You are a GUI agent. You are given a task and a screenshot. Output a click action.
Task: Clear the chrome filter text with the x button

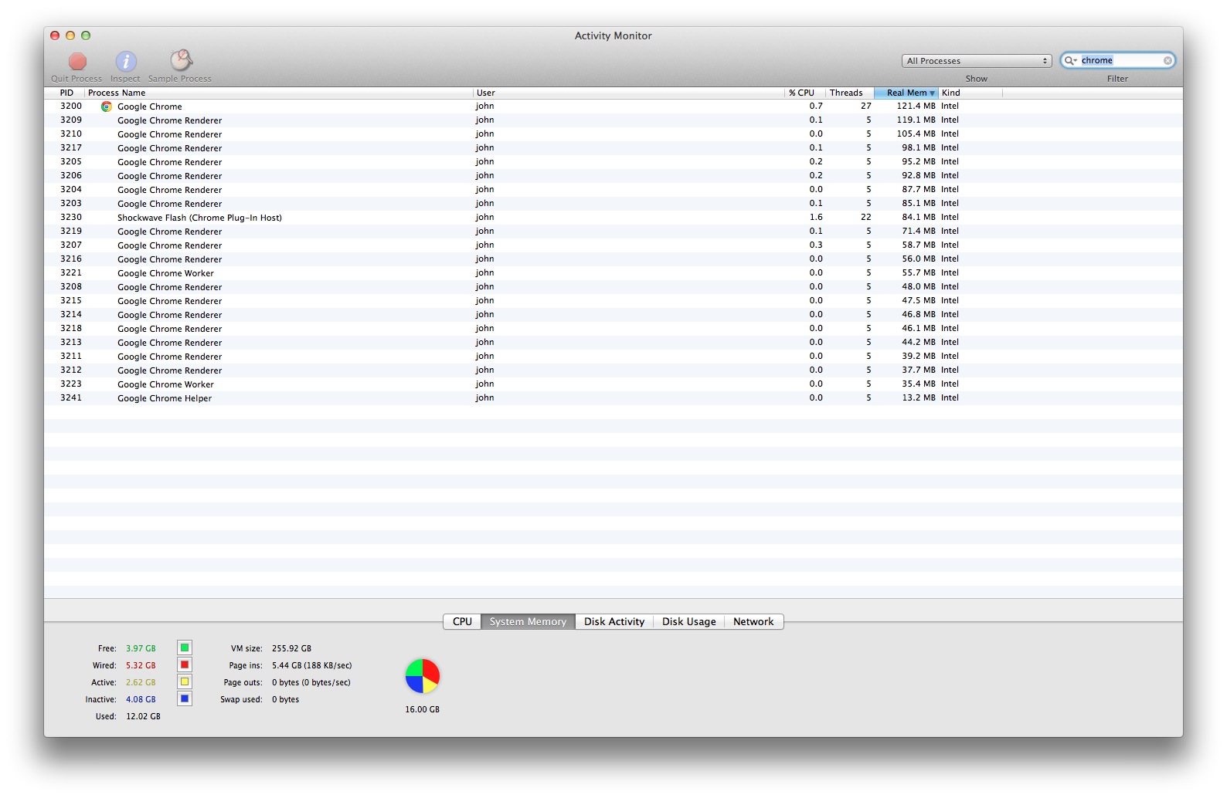(x=1168, y=60)
